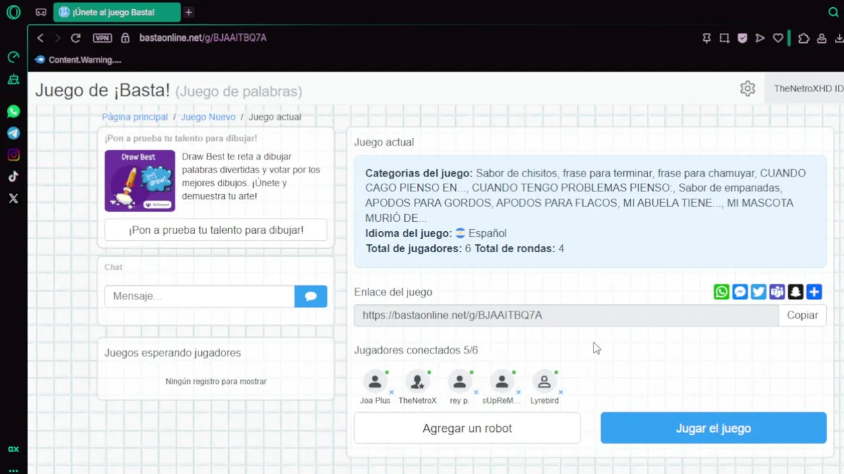Open the new tab plus button

pyautogui.click(x=189, y=12)
